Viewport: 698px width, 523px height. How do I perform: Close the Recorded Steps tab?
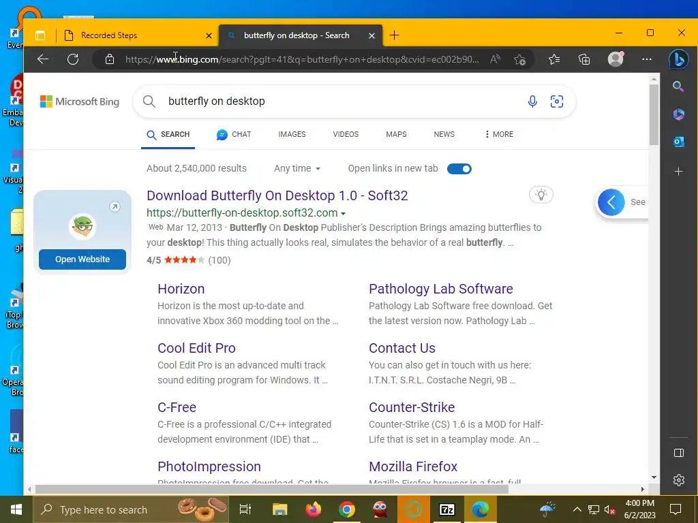(209, 35)
